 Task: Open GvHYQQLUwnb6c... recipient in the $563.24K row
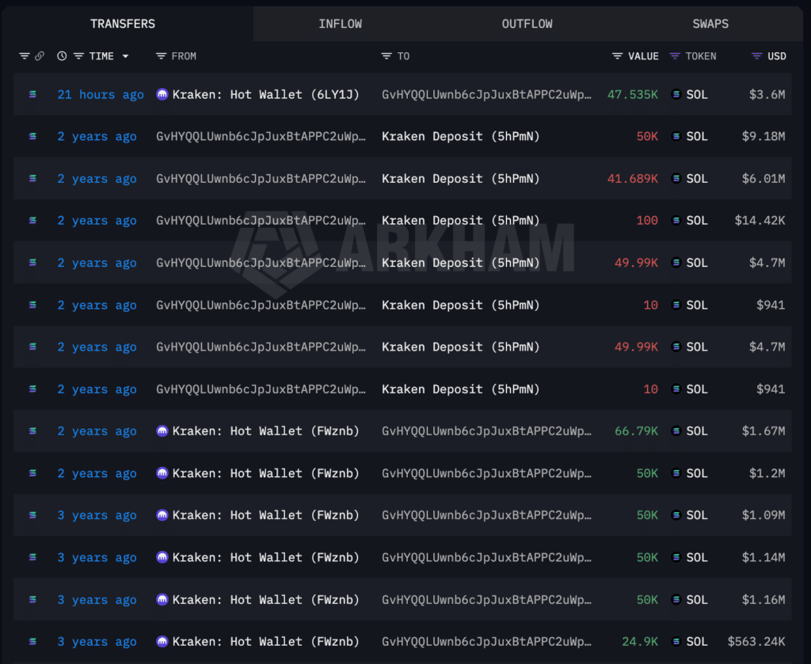point(486,641)
